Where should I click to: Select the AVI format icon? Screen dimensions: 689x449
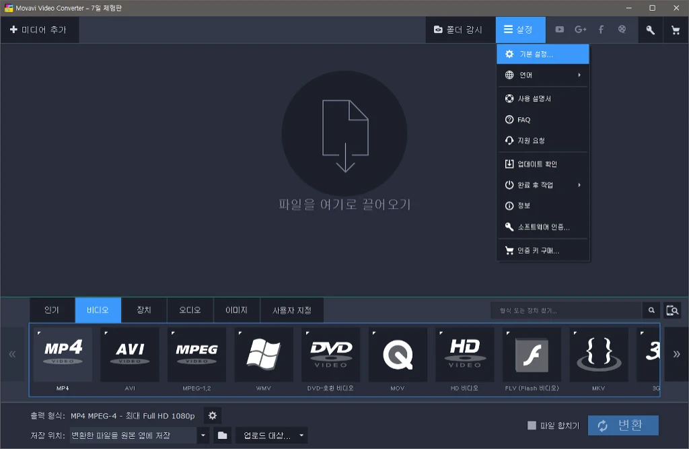(130, 355)
